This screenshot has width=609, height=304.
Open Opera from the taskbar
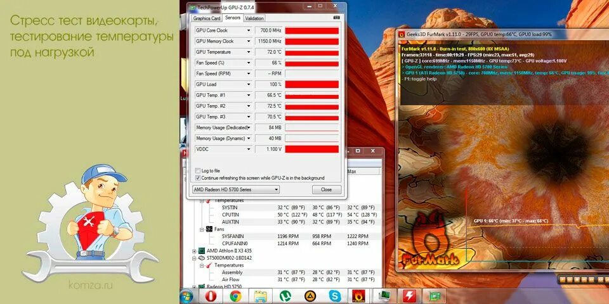[x=211, y=296]
